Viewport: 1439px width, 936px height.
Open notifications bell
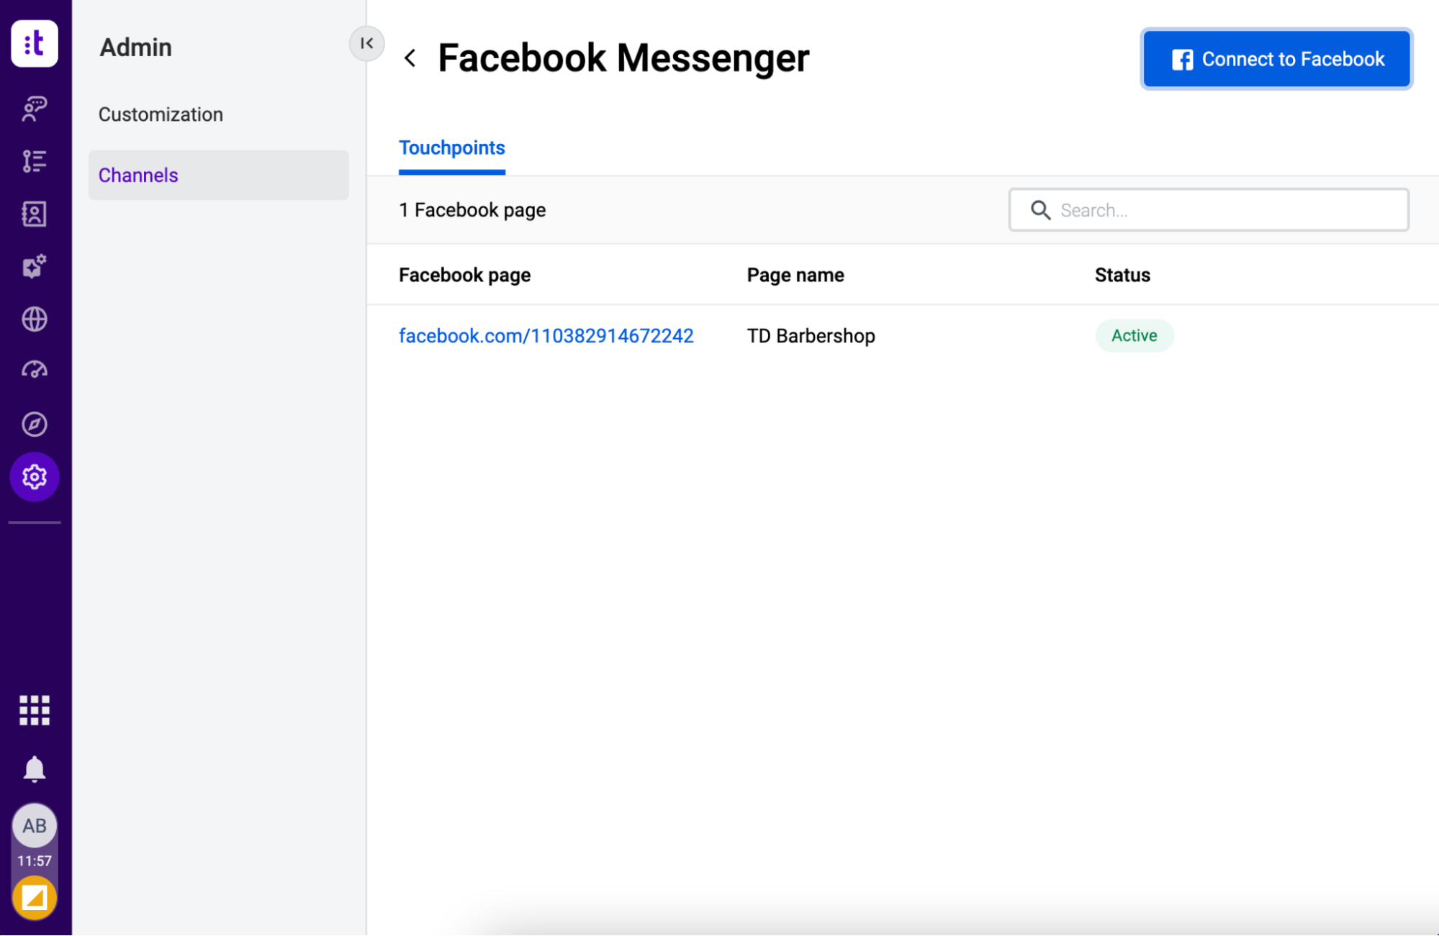coord(34,769)
